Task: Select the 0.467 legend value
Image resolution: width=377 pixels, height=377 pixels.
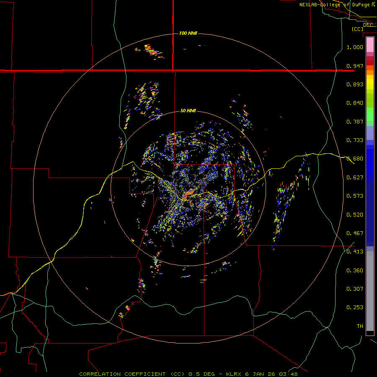Action: click(x=355, y=233)
